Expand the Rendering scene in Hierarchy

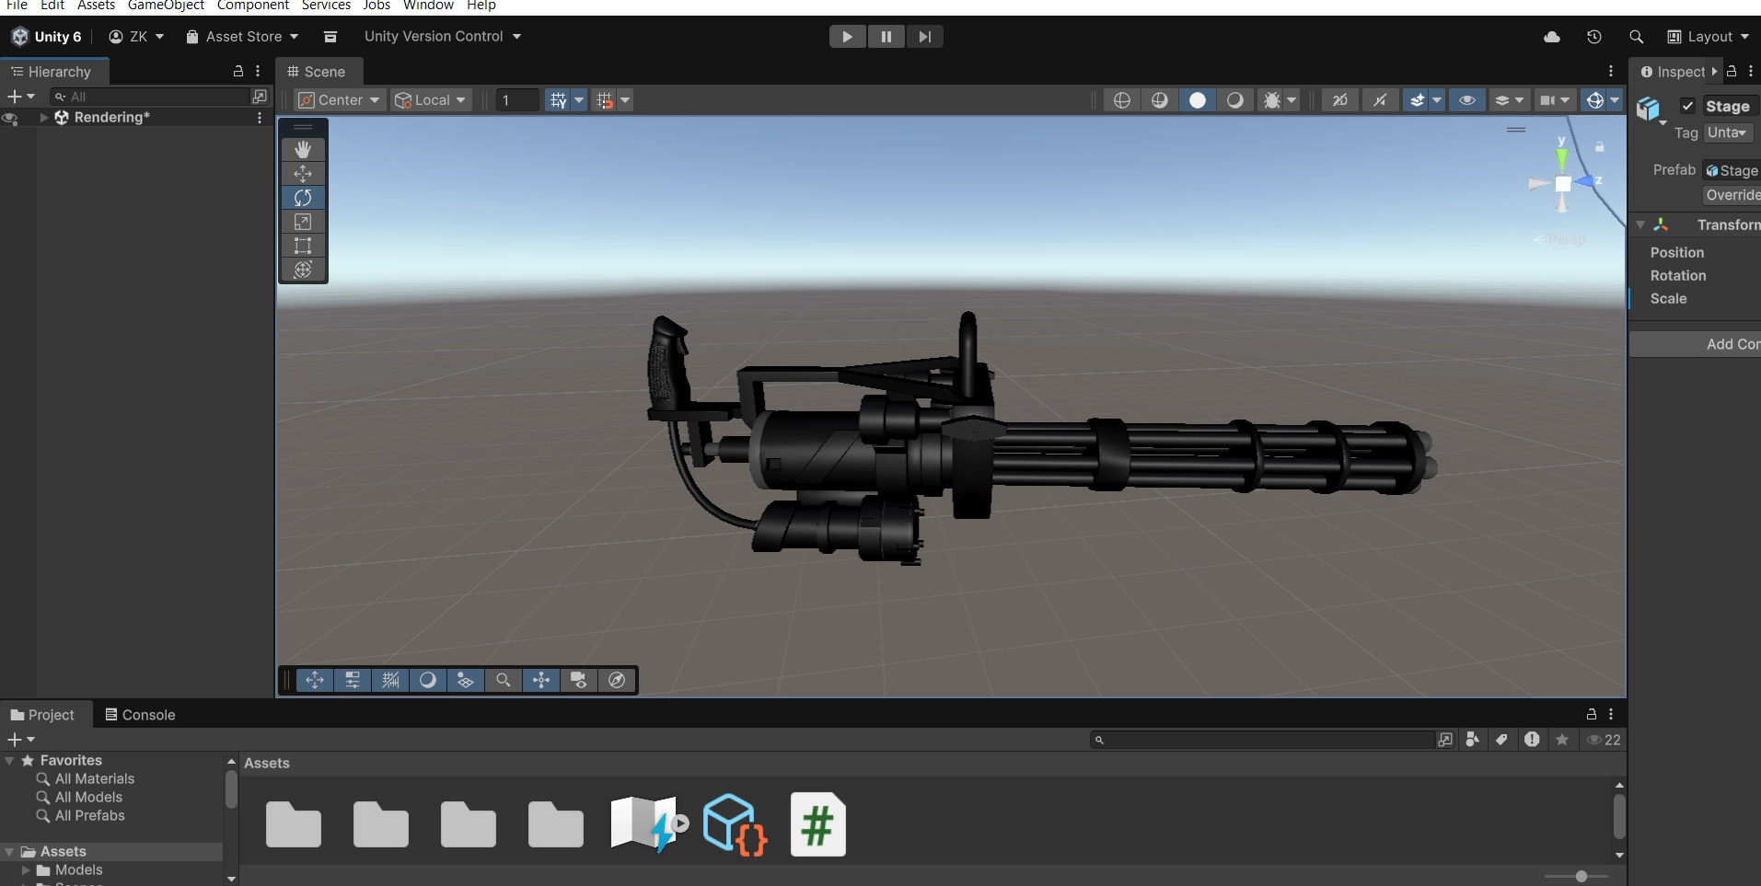(44, 118)
